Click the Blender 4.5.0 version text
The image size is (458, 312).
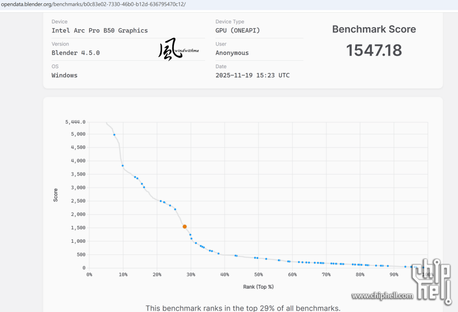[x=76, y=53]
